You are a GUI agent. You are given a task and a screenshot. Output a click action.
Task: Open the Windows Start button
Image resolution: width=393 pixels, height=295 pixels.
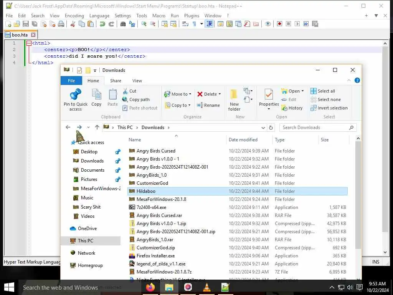tap(9, 287)
